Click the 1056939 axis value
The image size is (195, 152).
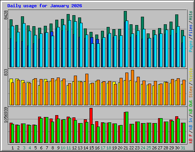coord(6,115)
